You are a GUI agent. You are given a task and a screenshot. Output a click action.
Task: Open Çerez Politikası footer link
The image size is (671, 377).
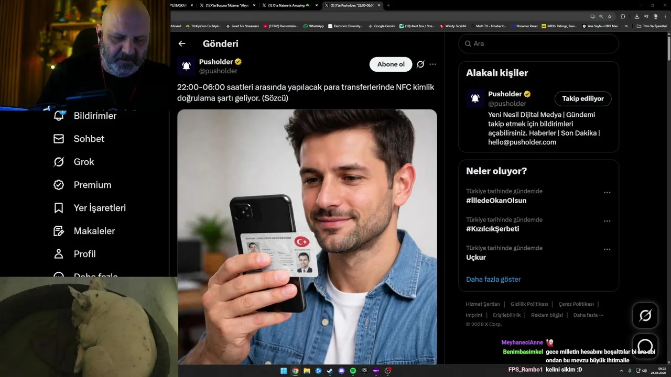coord(576,304)
